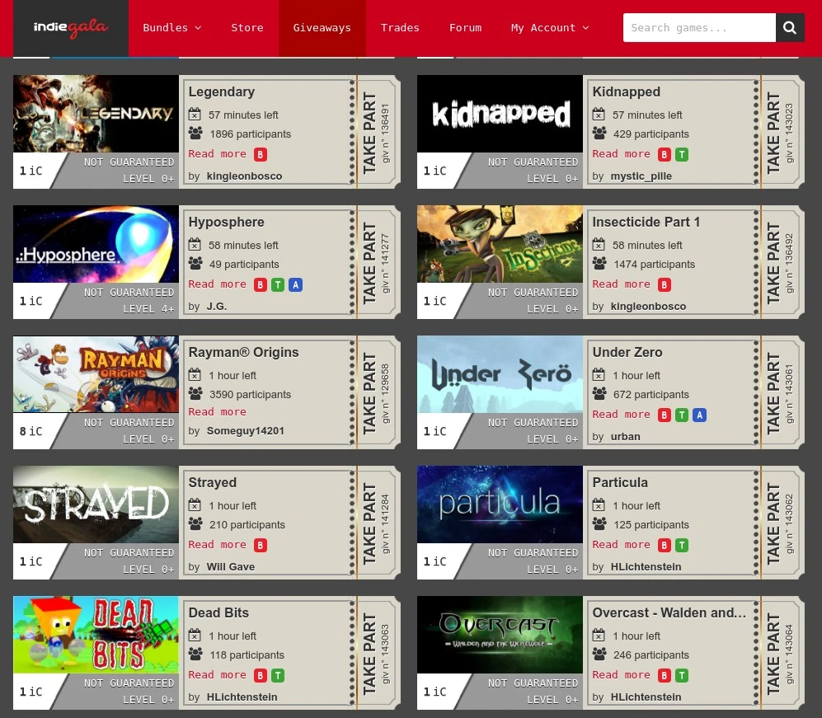Click the B badge on Overcast card

coord(665,676)
